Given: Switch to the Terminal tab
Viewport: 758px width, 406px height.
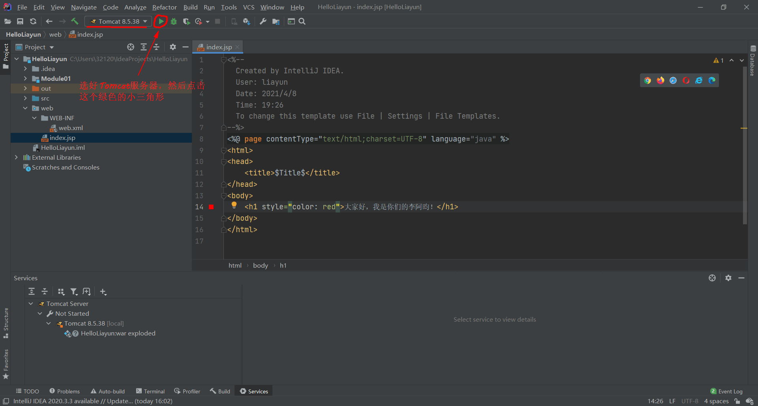Looking at the screenshot, I should 150,391.
